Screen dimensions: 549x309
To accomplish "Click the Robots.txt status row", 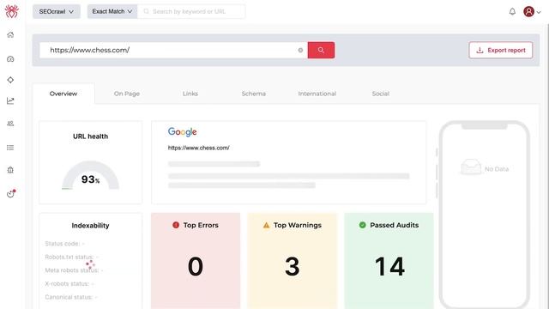I will click(71, 257).
